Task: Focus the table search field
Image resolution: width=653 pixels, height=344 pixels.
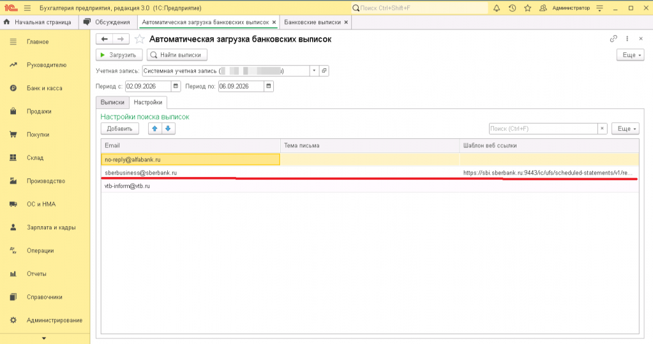Action: pos(543,129)
